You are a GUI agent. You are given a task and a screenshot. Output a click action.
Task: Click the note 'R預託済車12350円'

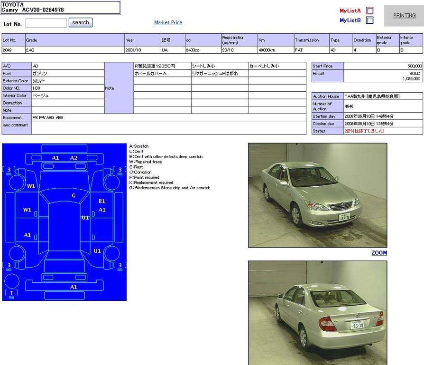click(155, 66)
